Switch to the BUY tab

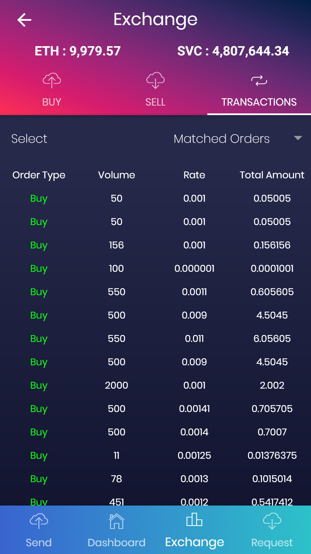click(x=52, y=102)
